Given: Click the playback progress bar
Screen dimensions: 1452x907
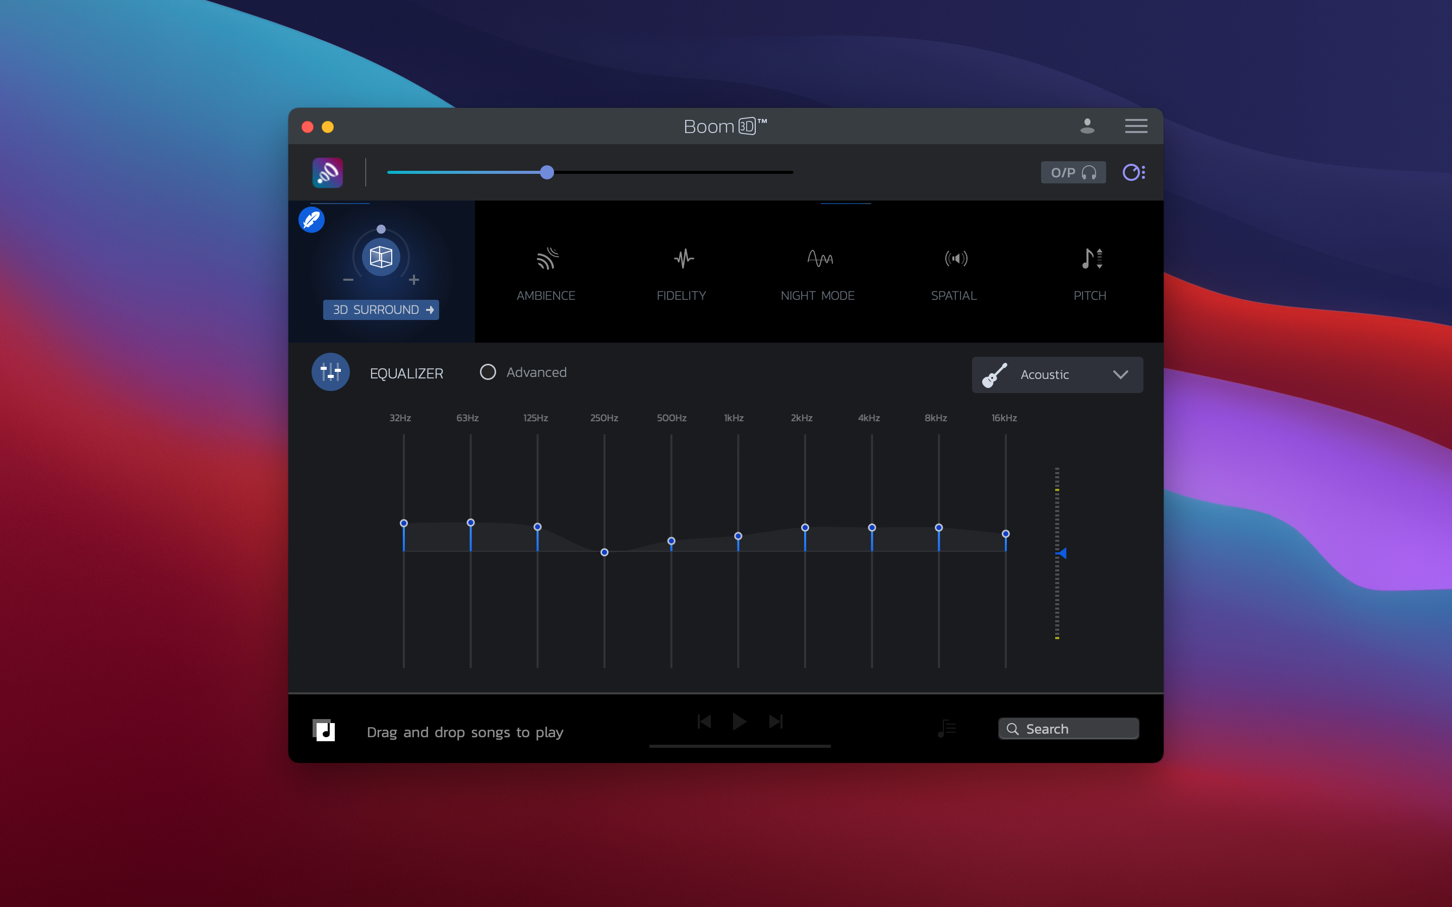Looking at the screenshot, I should 740,746.
